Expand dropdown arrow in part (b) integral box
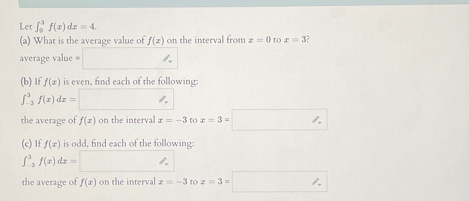Screen dimensions: 469x201 (x=166, y=102)
